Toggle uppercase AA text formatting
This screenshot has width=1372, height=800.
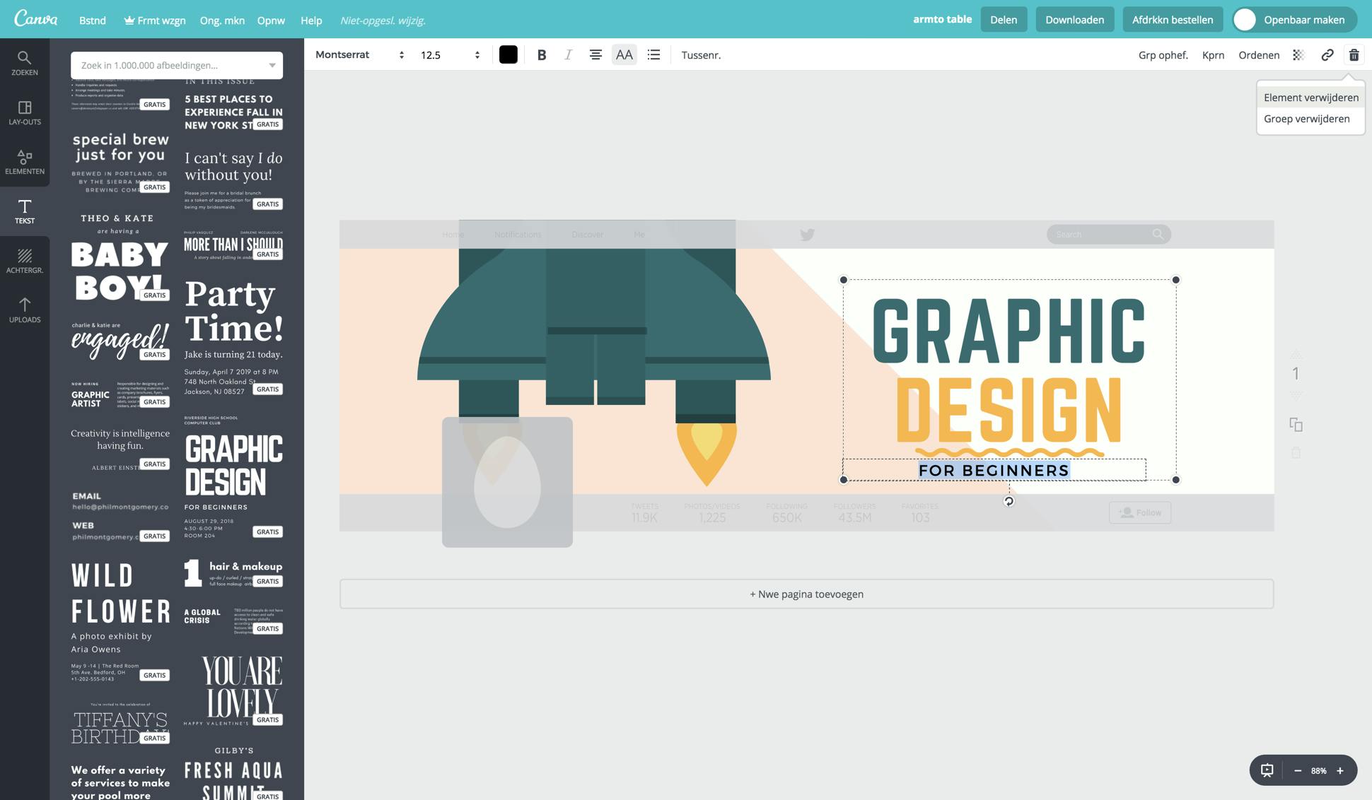pyautogui.click(x=624, y=55)
